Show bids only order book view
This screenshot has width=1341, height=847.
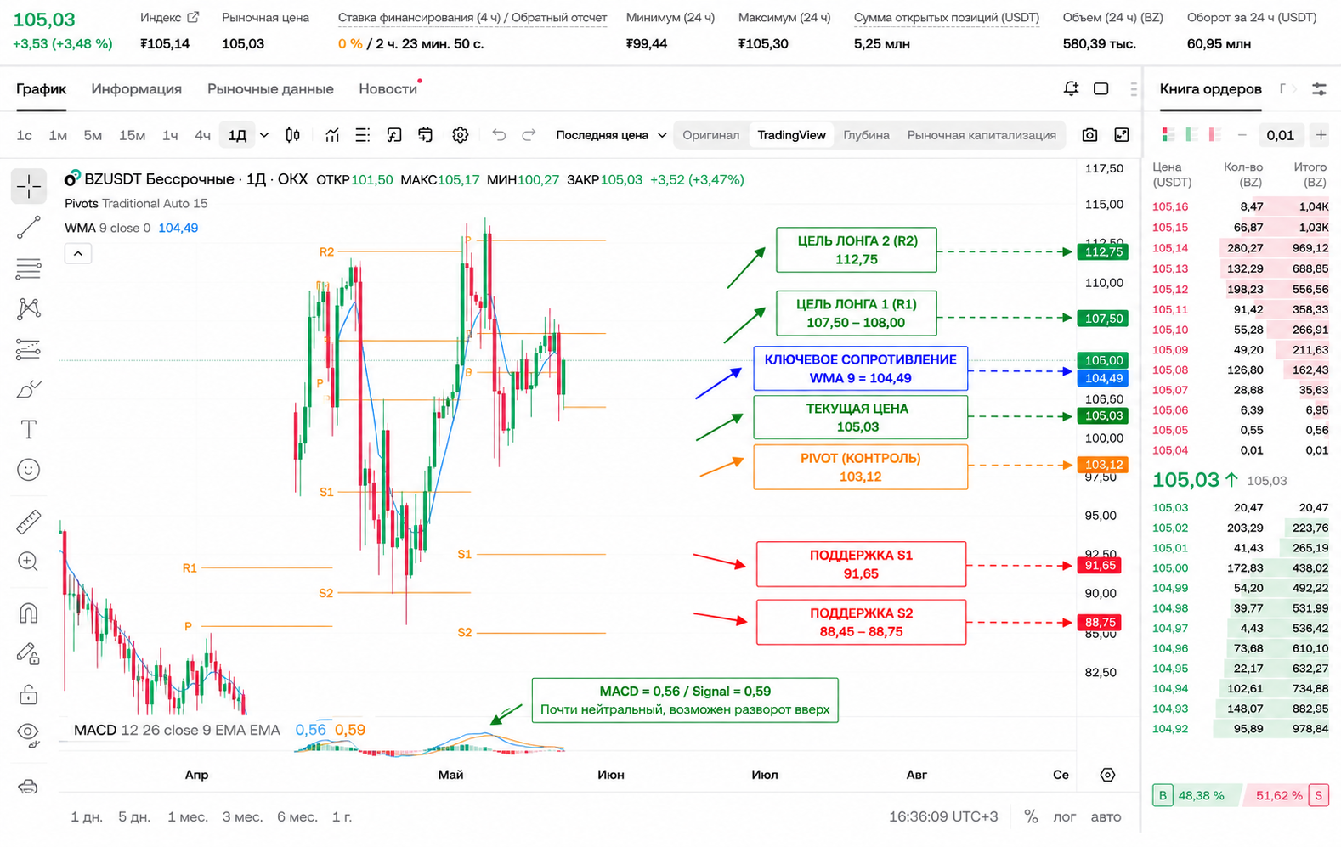[1191, 135]
